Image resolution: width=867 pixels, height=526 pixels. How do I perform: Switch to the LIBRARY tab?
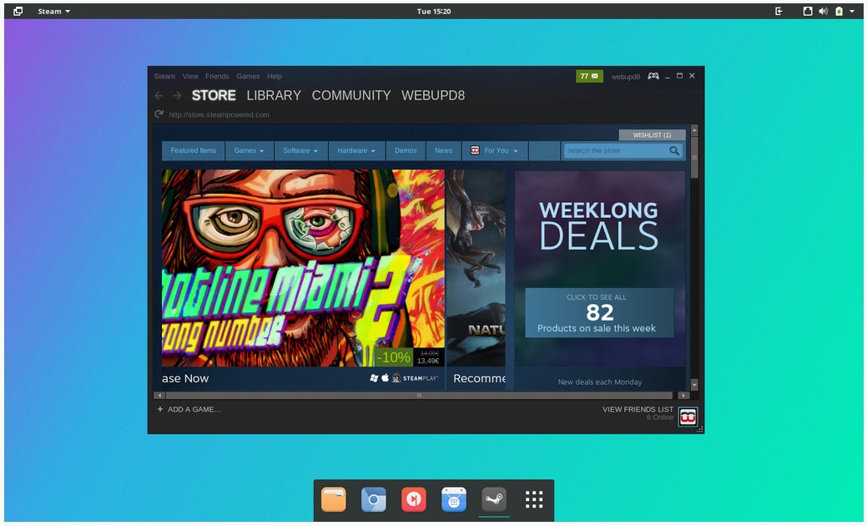coord(273,95)
